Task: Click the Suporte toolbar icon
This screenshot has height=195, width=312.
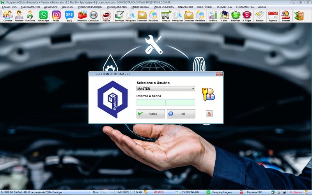Action: [x=286, y=16]
